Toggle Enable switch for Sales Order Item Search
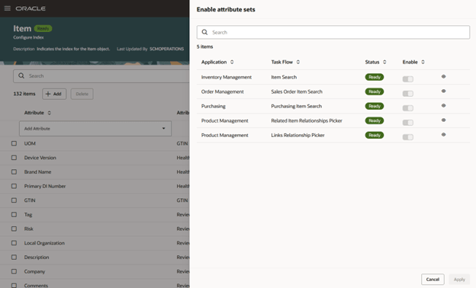 (x=407, y=94)
